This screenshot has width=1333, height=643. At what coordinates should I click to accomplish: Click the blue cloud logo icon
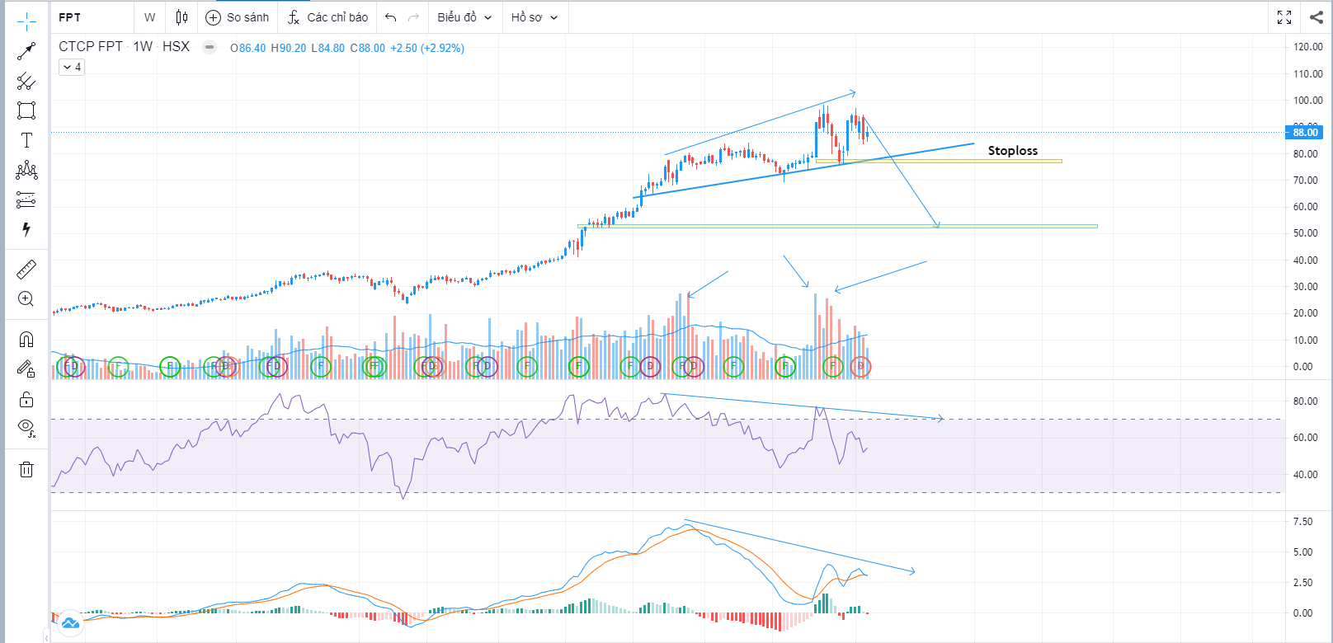pos(70,622)
